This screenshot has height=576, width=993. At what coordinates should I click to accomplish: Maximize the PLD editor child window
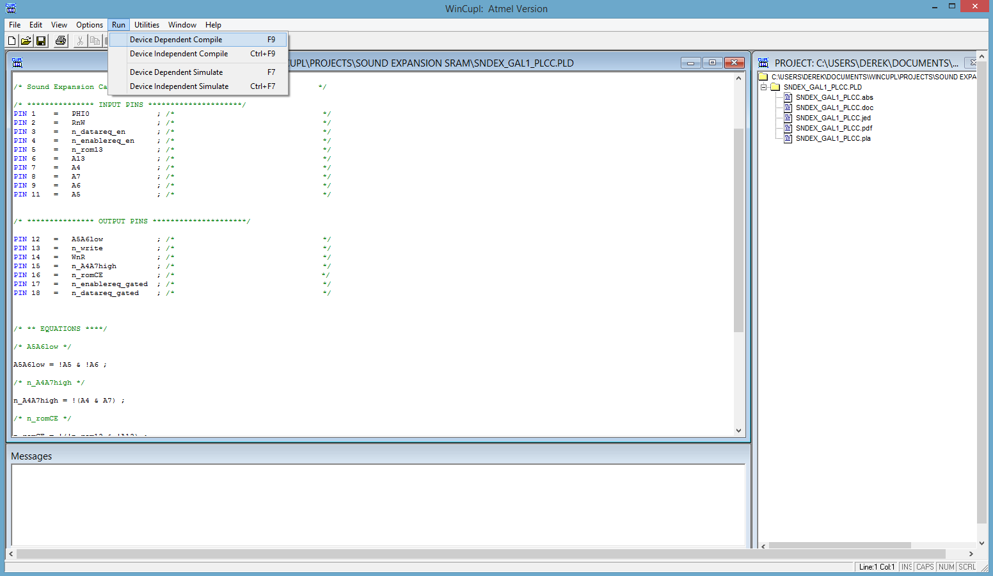pyautogui.click(x=712, y=63)
